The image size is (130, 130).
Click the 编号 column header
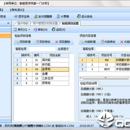[37, 56]
